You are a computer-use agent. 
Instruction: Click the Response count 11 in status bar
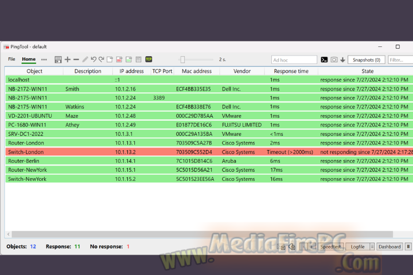[x=77, y=246]
